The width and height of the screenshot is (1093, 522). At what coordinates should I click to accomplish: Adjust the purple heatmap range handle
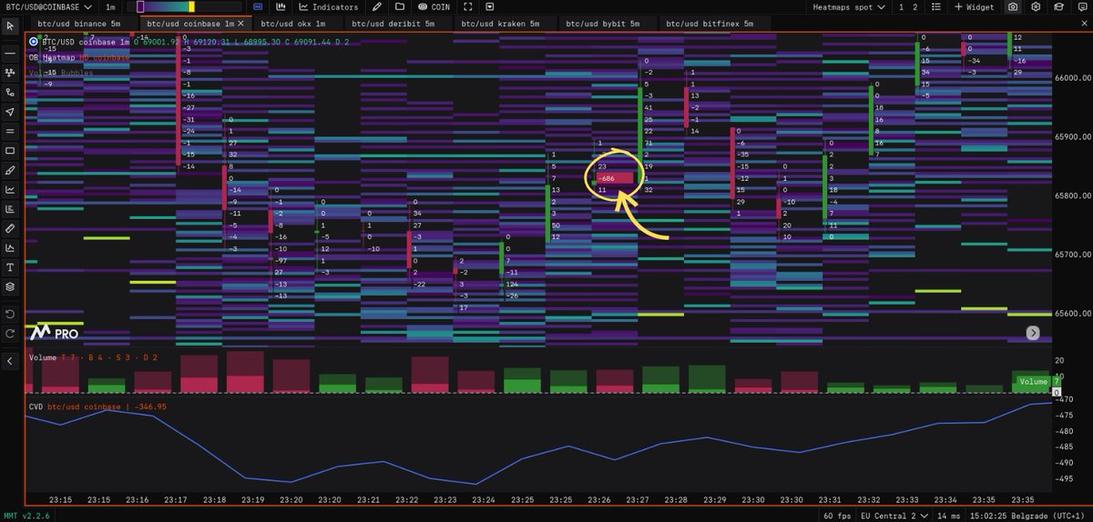click(140, 6)
